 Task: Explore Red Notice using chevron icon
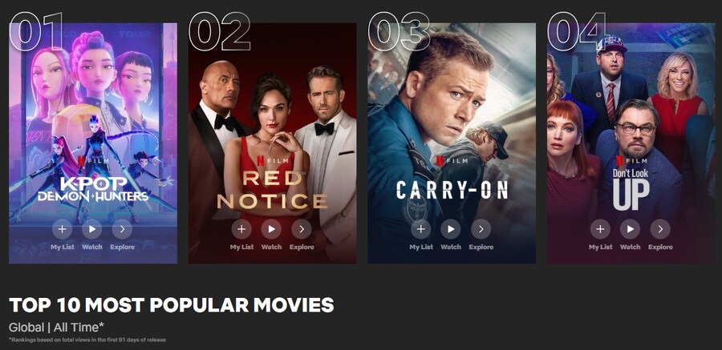(x=302, y=229)
